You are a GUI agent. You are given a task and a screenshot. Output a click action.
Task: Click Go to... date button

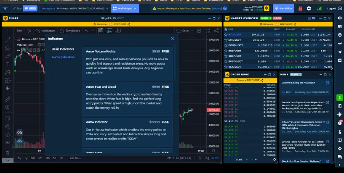coord(75,158)
